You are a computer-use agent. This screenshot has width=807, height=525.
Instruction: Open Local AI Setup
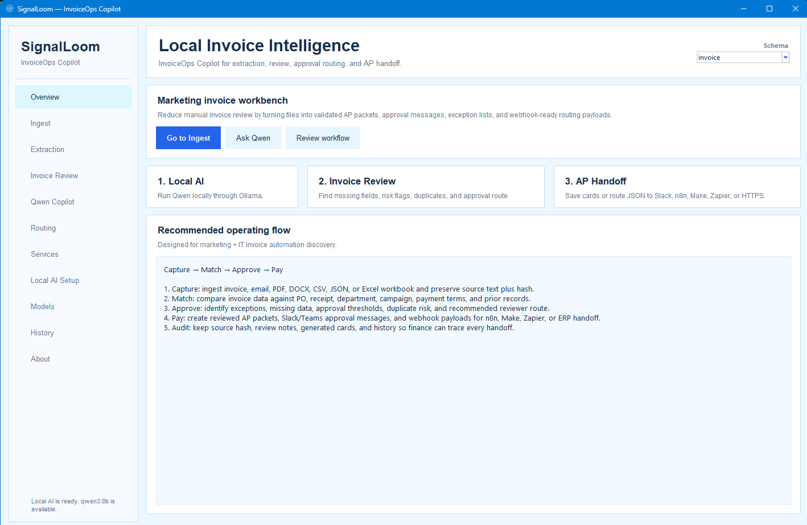tap(73, 280)
